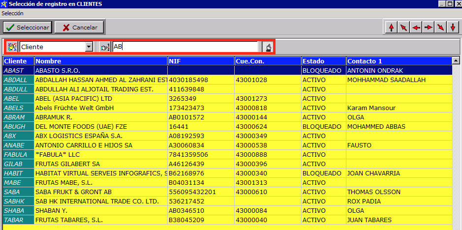The width and height of the screenshot is (462, 230).
Task: Click the red up-left diagonal arrow button
Action: click(x=403, y=28)
